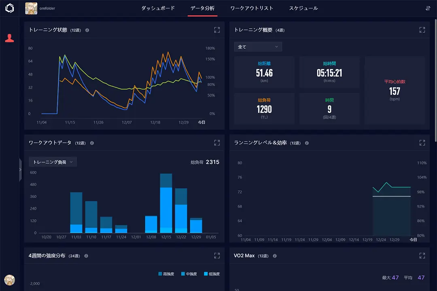Show info tooltip for トレーニング状態
Image resolution: width=437 pixels, height=291 pixels.
coord(87,30)
